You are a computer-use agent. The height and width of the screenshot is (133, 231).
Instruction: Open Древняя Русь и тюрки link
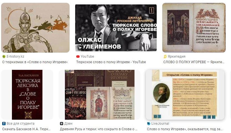98,129
